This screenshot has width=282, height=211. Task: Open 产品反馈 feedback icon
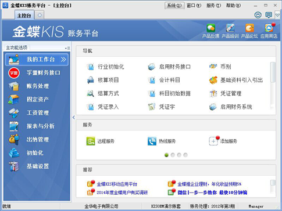click(x=210, y=28)
